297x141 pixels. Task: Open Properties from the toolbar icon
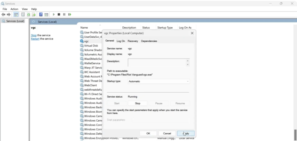pyautogui.click(x=23, y=14)
